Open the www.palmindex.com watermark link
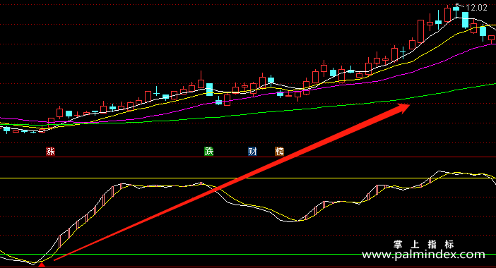This screenshot has width=496, height=268. pyautogui.click(x=423, y=255)
